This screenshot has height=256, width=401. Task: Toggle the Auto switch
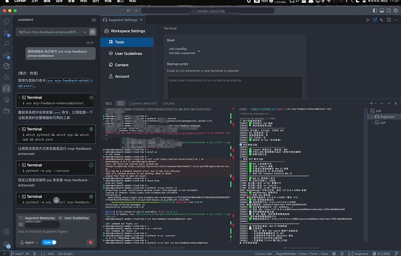[49, 242]
